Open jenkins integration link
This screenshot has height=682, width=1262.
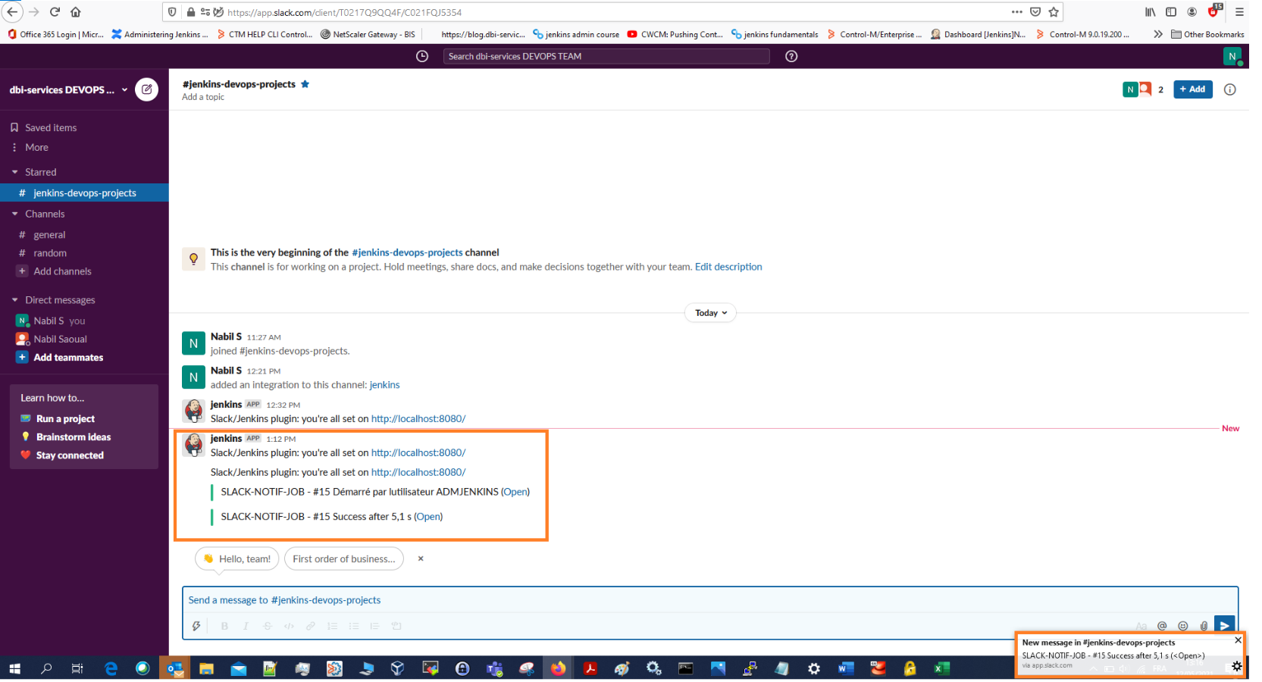click(x=384, y=385)
